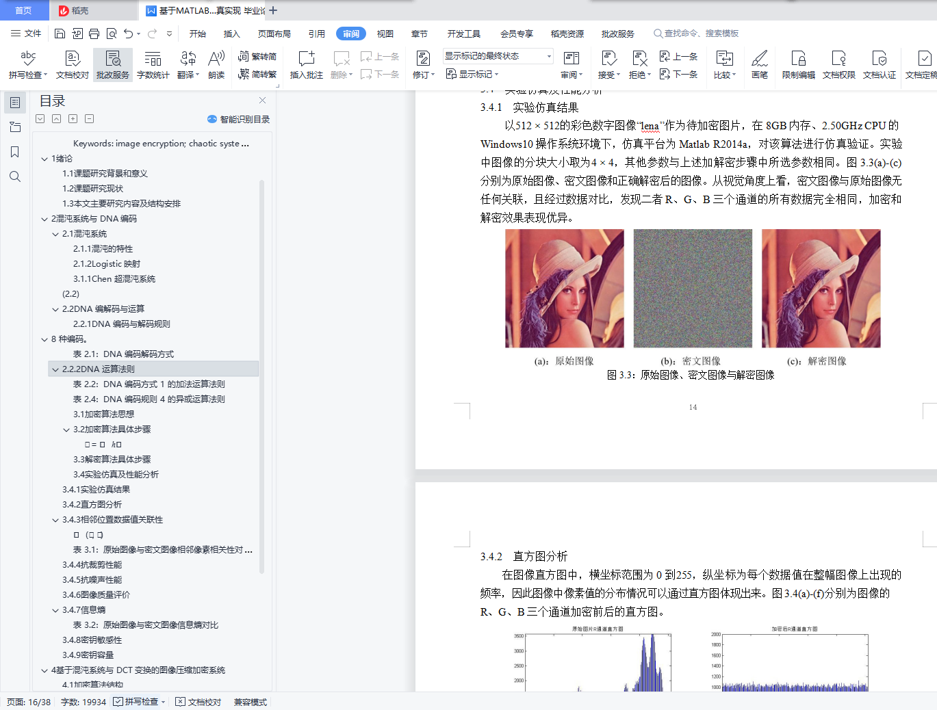Open the 显示标记的最终状态 combo box
937x710 pixels.
tap(498, 56)
